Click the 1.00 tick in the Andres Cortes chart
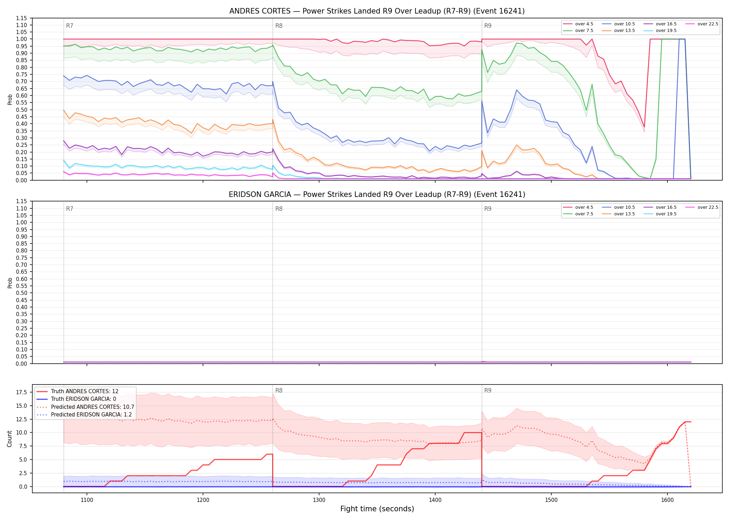The width and height of the screenshot is (730, 521). click(x=22, y=39)
